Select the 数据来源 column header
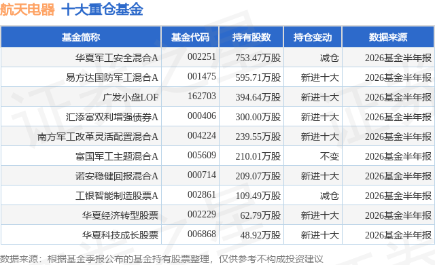 click(x=388, y=37)
